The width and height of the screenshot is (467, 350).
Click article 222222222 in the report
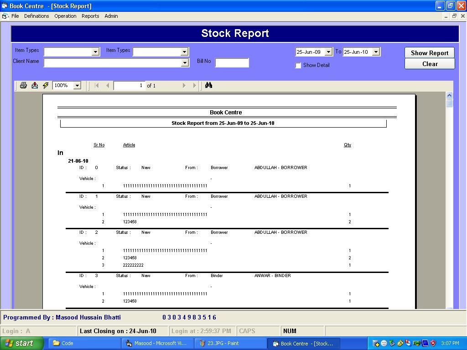click(x=133, y=265)
